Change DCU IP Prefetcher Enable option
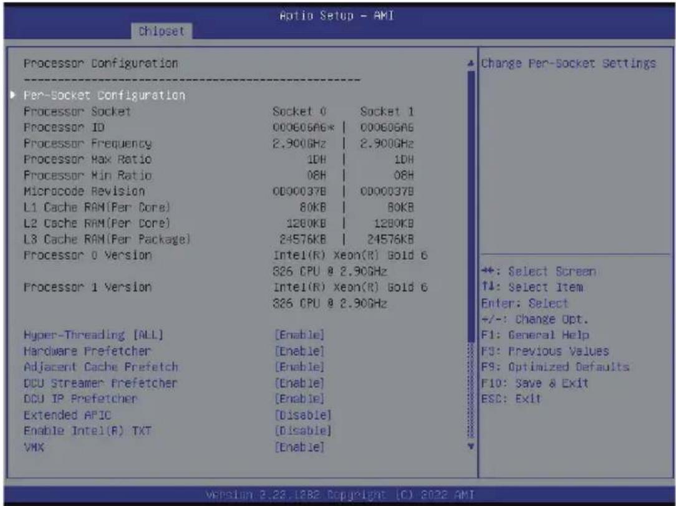This screenshot has width=676, height=506. pos(299,399)
